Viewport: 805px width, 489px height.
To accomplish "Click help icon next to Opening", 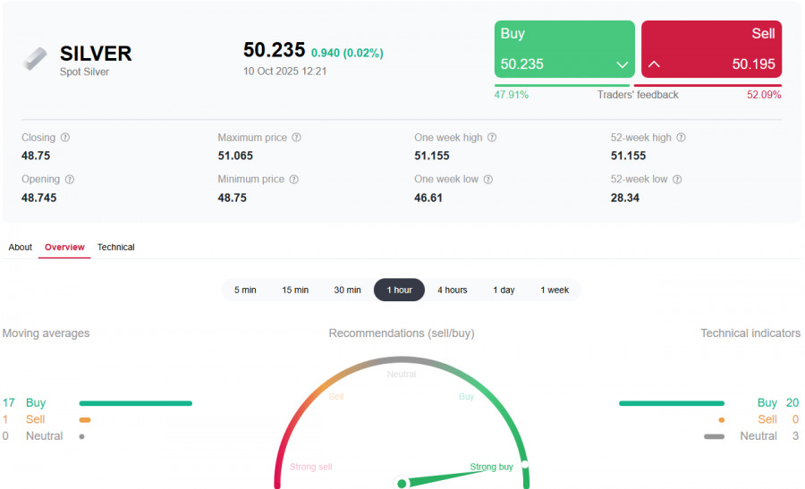I will [x=70, y=180].
